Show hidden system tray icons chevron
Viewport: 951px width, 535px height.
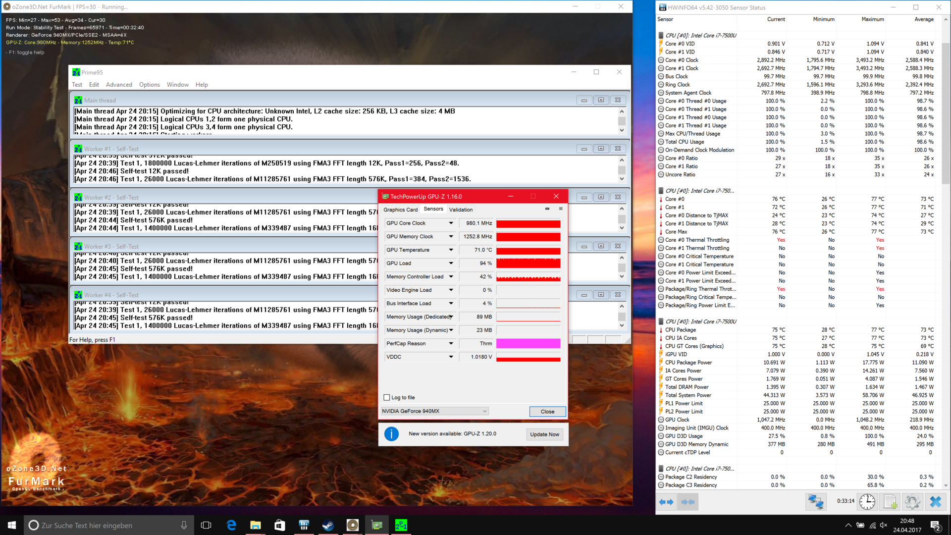pyautogui.click(x=848, y=526)
